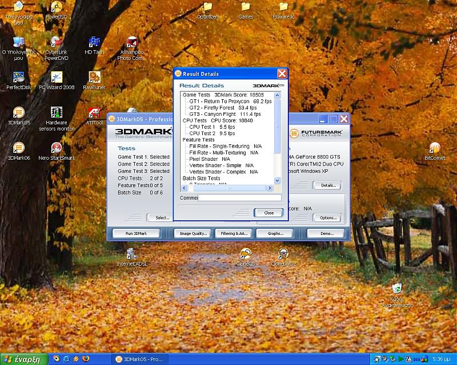457x365 pixels.
Task: Close the Result Details dialog with Close button
Action: pos(268,213)
